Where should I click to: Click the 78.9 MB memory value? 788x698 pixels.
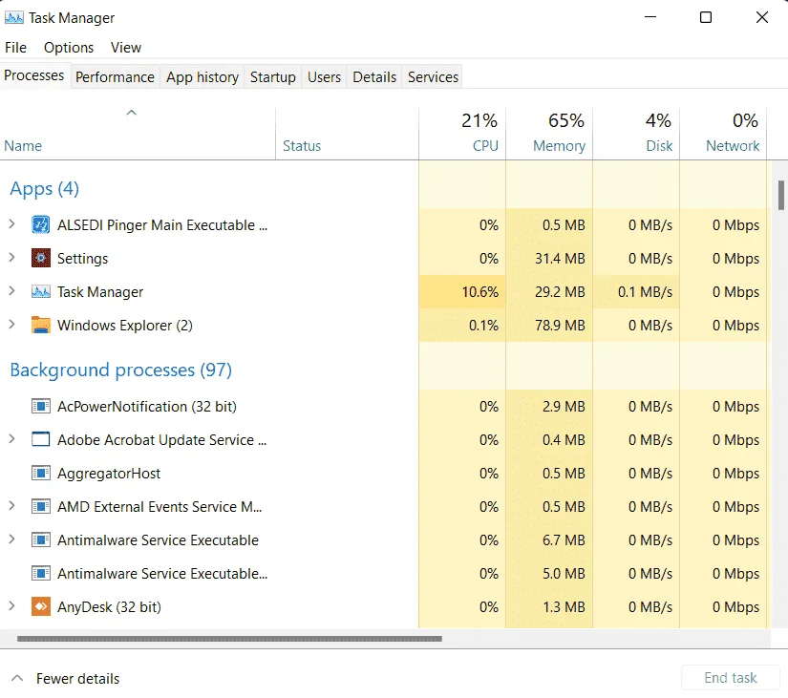click(x=560, y=326)
